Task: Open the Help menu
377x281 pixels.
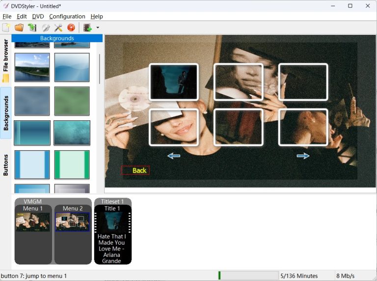Action: (97, 16)
